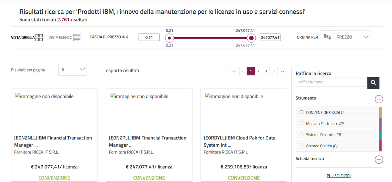392x182 pixels.
Task: Check the Accordo Quadro checkbox
Action: point(302,145)
